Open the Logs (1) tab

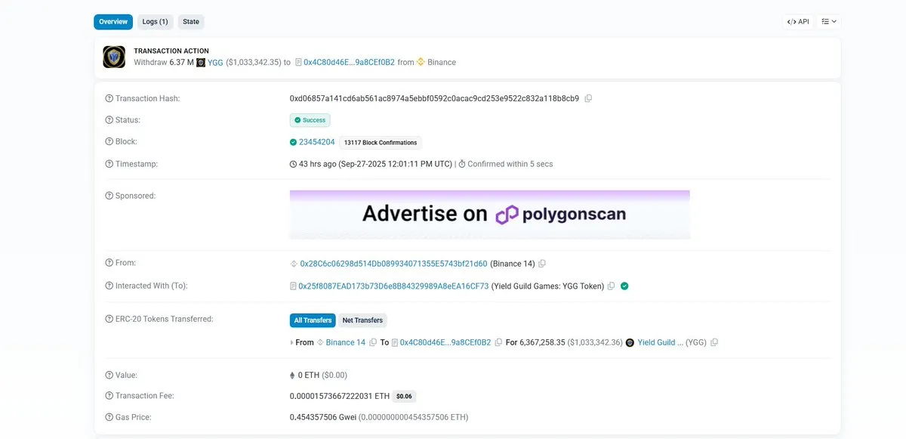click(x=156, y=22)
